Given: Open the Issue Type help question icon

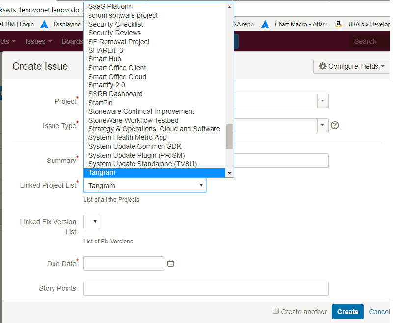Looking at the screenshot, I should pos(335,125).
